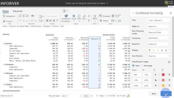The width and height of the screenshot is (174, 98).
Task: Open the Navigation dropdown
Action: pyautogui.click(x=9, y=16)
